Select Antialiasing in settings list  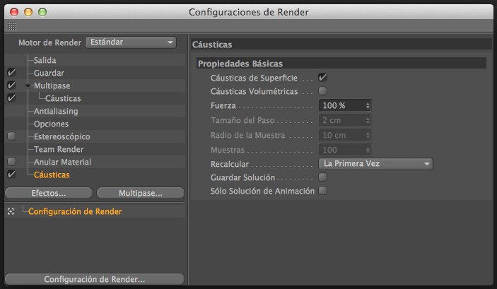56,111
